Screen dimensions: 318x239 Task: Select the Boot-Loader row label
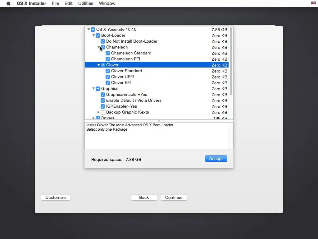coord(113,35)
